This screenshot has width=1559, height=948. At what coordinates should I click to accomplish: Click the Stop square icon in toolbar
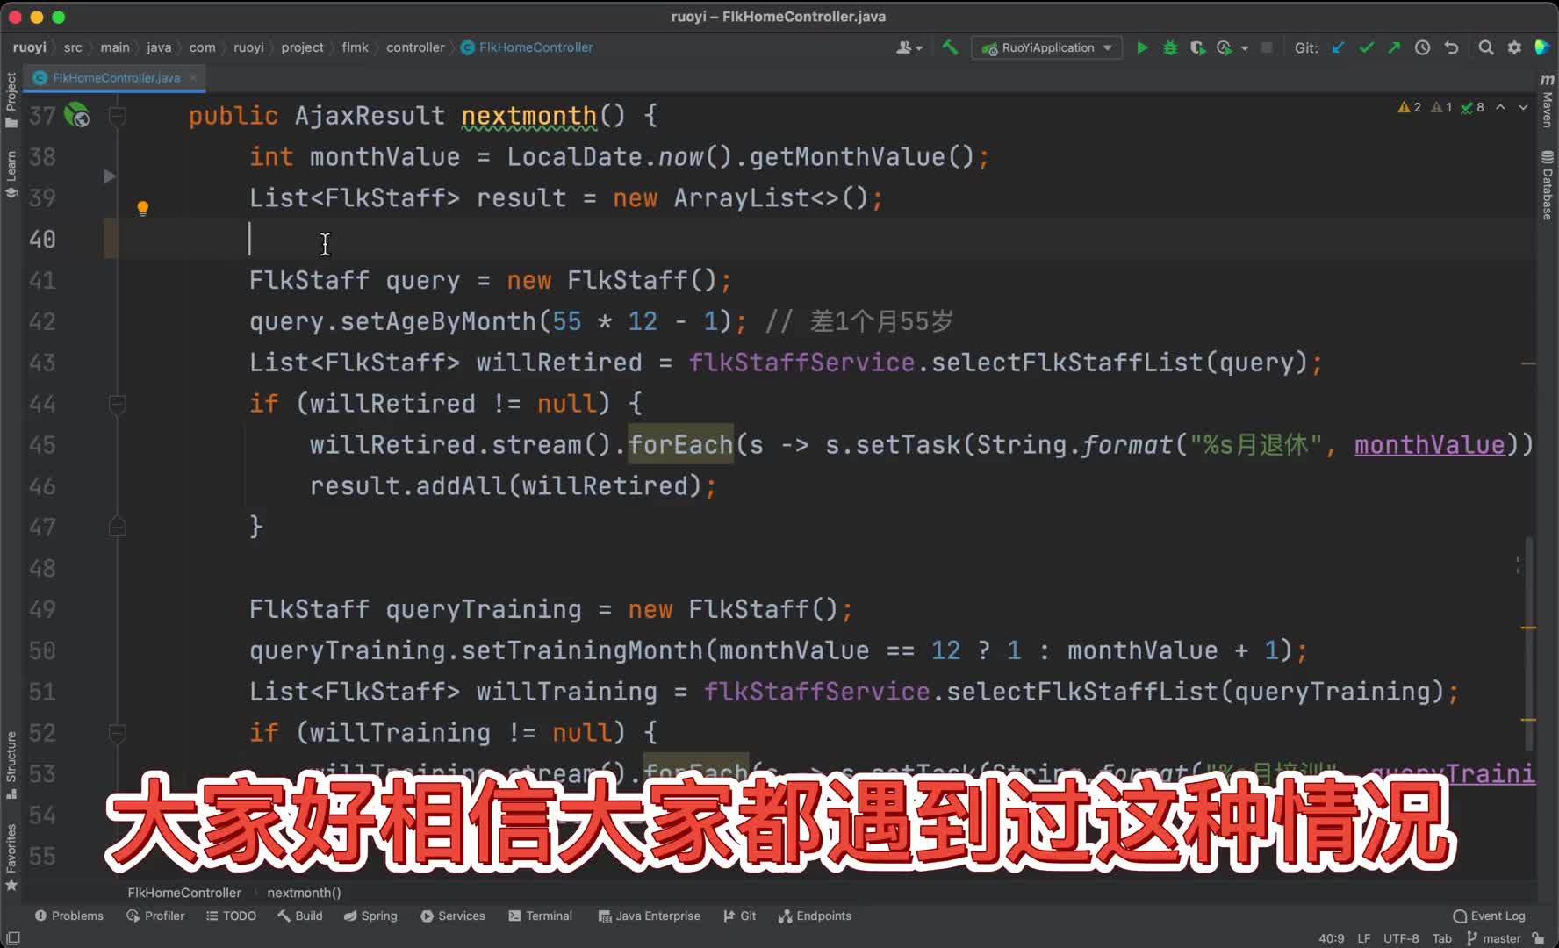coord(1267,47)
